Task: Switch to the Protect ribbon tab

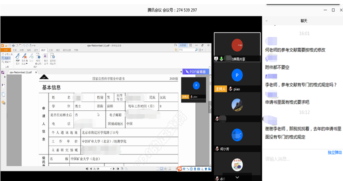Action: (43, 50)
